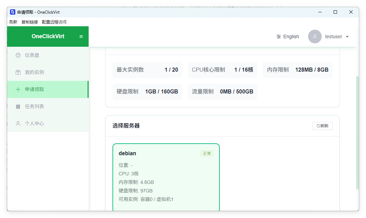Open the 仪表盘 dashboard icon in sidebar
366x218 pixels.
click(18, 55)
